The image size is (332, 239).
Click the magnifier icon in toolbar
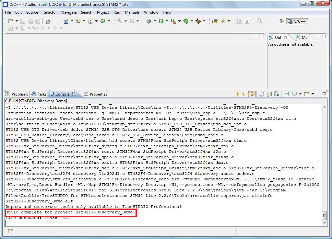click(259, 21)
